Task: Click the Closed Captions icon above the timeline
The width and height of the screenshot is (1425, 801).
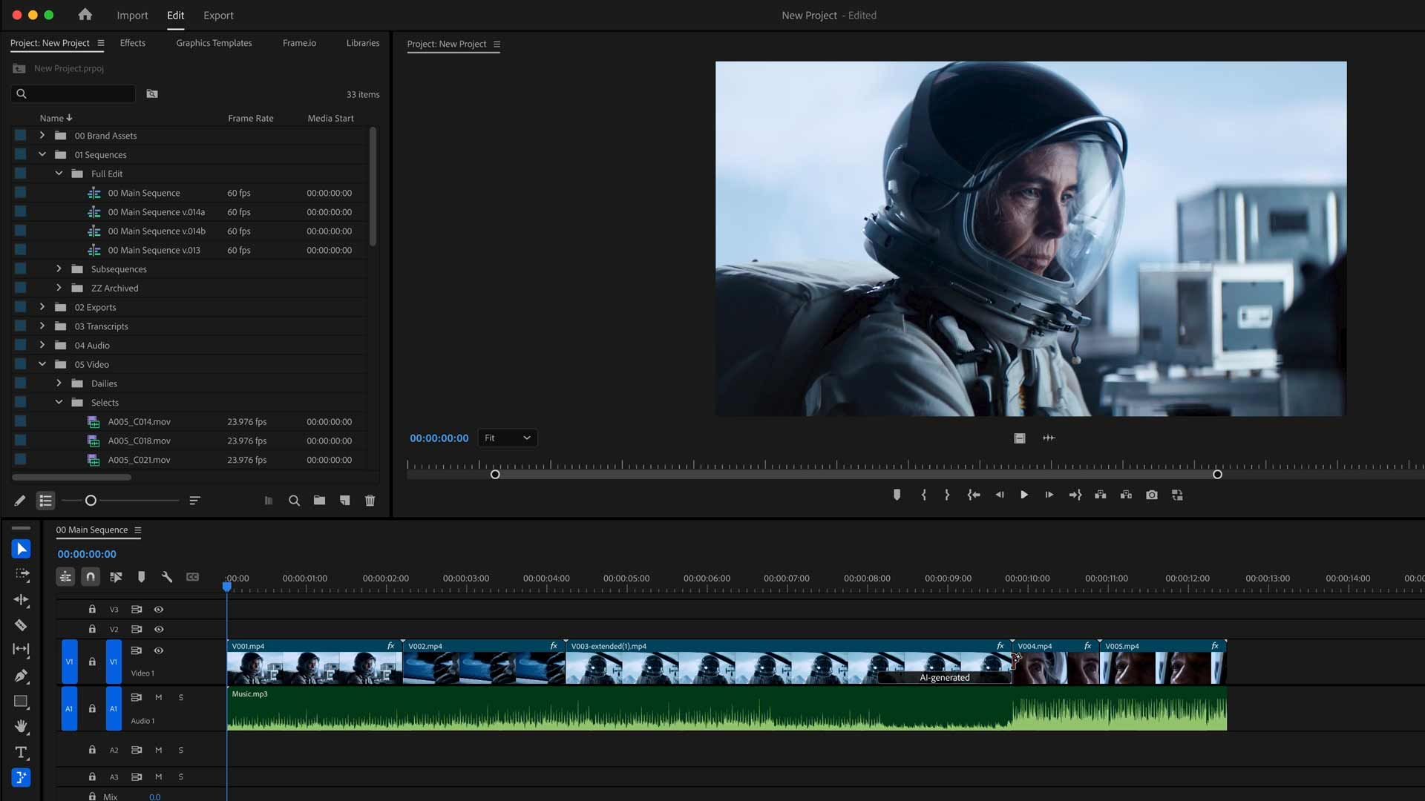Action: [x=193, y=577]
